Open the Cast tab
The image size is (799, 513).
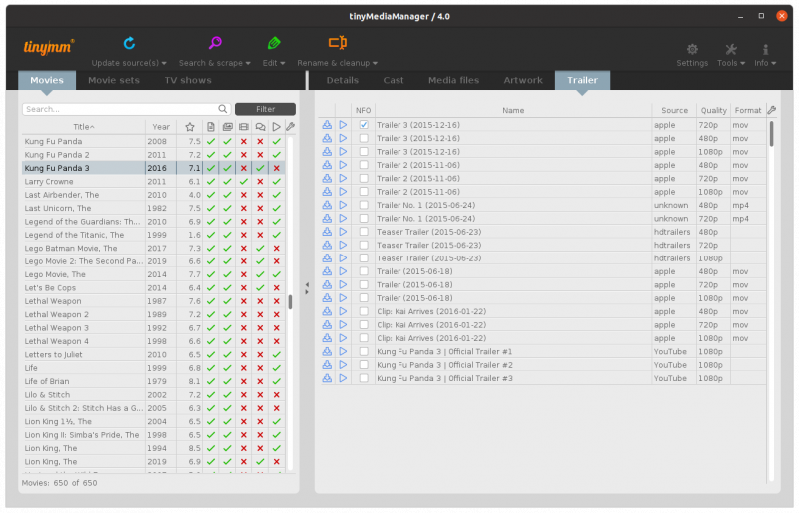394,80
